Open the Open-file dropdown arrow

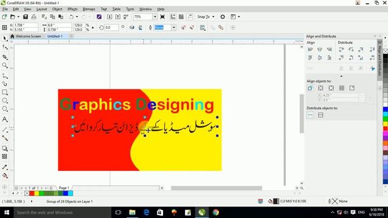click(18, 17)
